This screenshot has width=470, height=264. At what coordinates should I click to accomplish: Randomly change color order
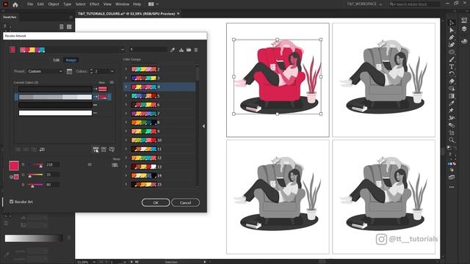[95, 150]
